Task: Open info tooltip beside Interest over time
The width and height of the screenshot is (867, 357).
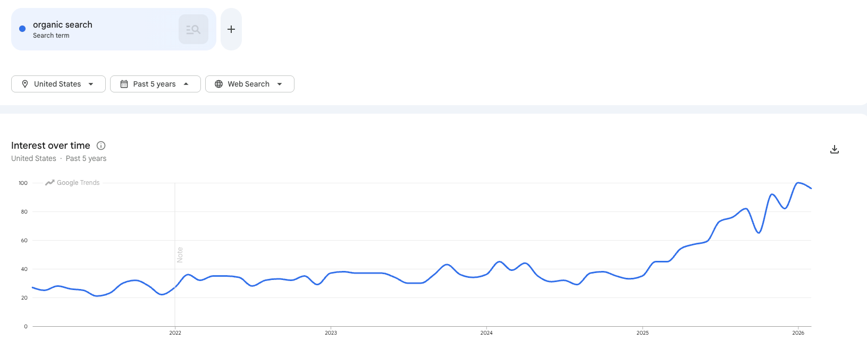Action: tap(101, 146)
